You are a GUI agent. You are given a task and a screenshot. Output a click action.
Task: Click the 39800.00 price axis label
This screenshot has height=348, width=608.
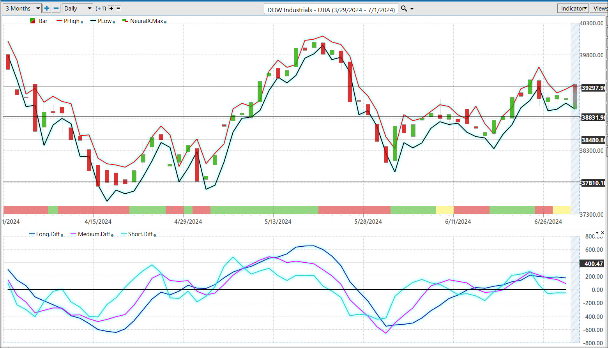tap(592, 55)
